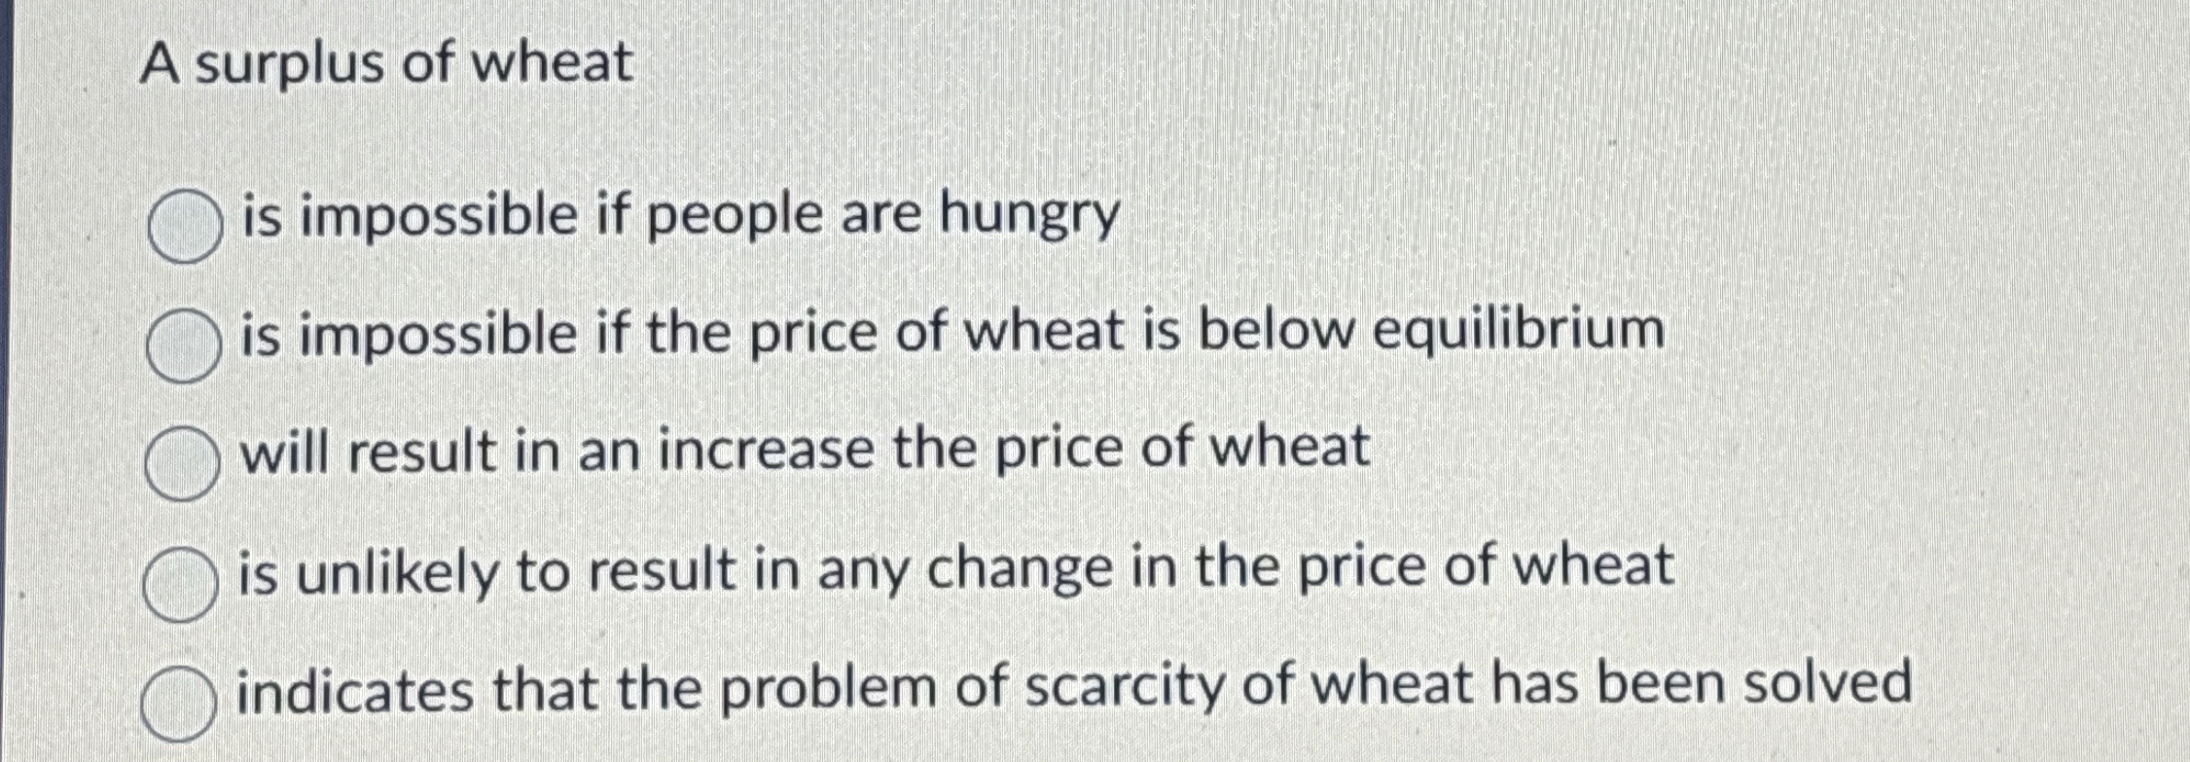2190x762 pixels.
Task: Select 'will result in an increase the price of wheat'
Action: (181, 454)
